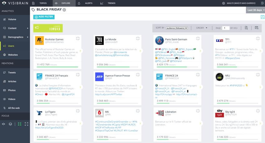Collapse the NRJ card
Screen dimensions: 265x143
click(x=258, y=75)
